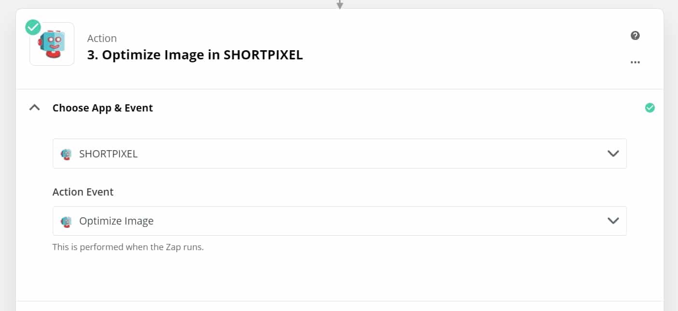The width and height of the screenshot is (678, 311).
Task: Collapse the Choose App & Event section chevron
Action: coord(34,108)
